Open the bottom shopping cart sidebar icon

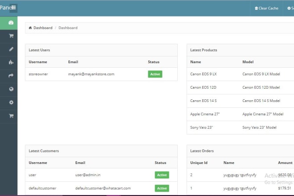[x=11, y=116]
